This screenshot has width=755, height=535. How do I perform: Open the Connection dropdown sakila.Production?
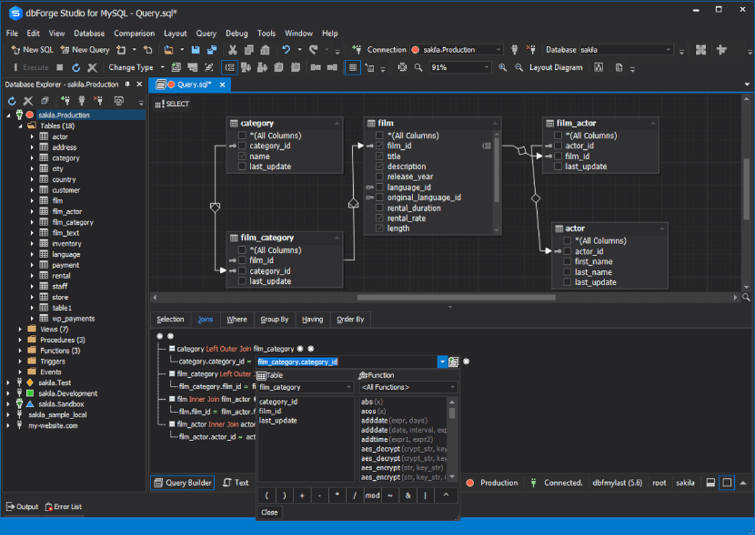(x=498, y=50)
